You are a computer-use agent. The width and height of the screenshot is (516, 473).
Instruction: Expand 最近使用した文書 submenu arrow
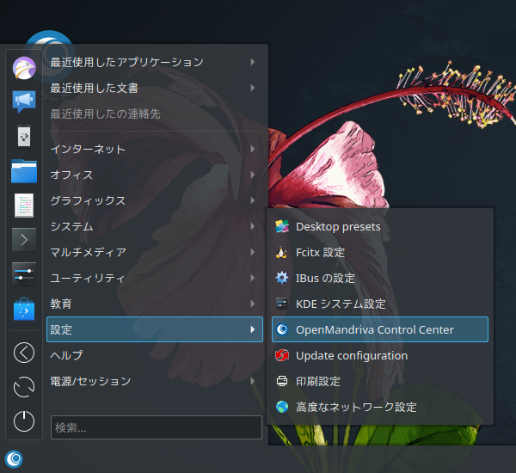coord(252,88)
